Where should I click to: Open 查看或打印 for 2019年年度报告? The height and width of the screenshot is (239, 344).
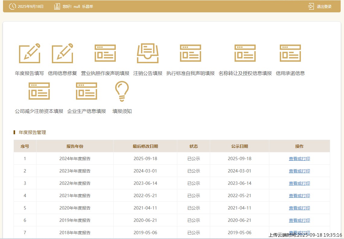point(299,220)
